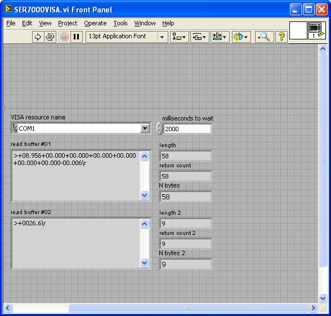Click the length 2 indicator showing 9

(x=186, y=224)
